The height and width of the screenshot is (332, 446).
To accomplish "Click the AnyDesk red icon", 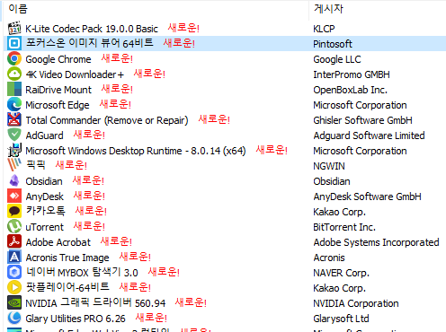I will 14,196.
